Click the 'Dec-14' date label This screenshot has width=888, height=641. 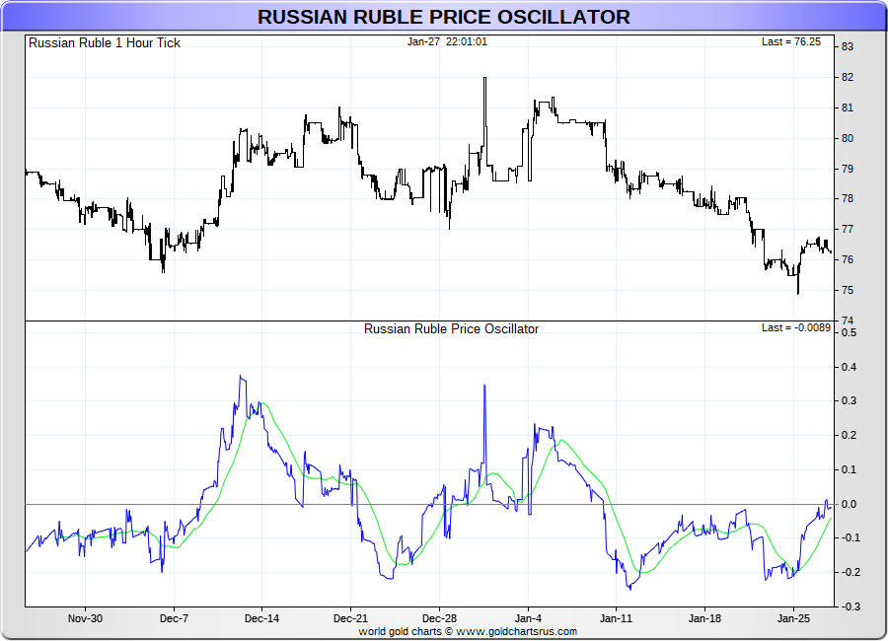(x=261, y=618)
